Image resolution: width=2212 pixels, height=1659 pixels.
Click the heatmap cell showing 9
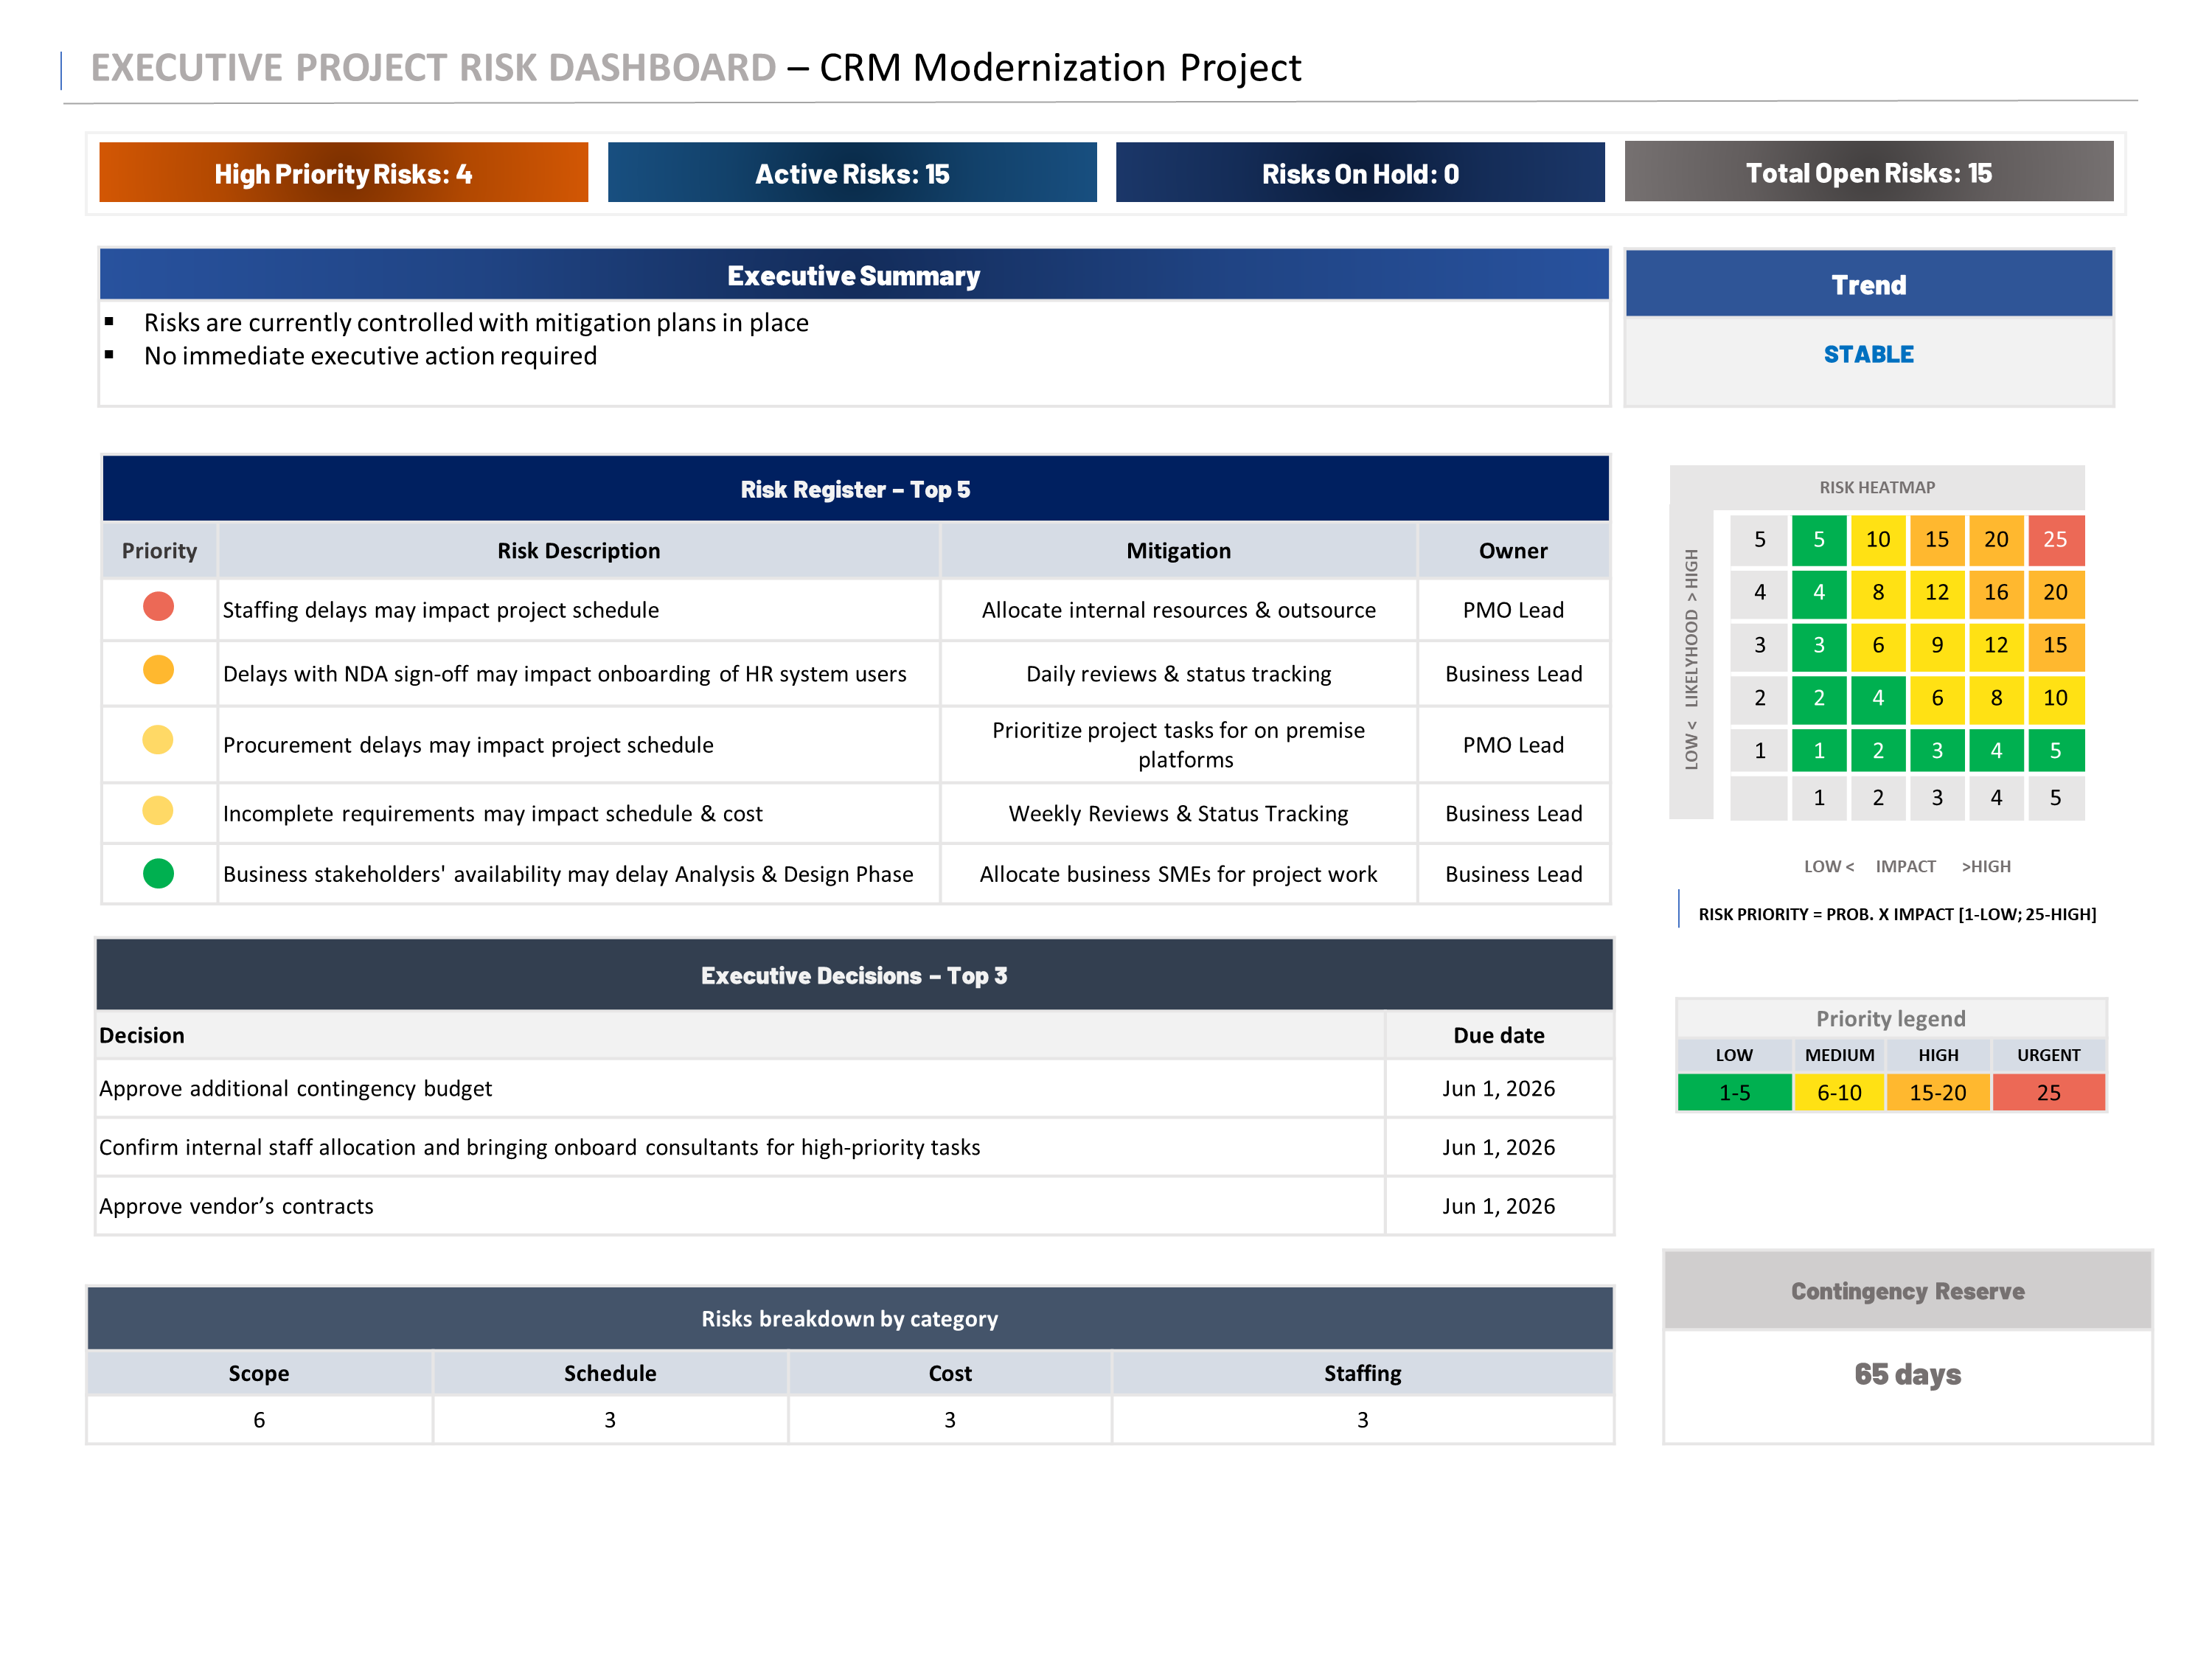[1937, 645]
